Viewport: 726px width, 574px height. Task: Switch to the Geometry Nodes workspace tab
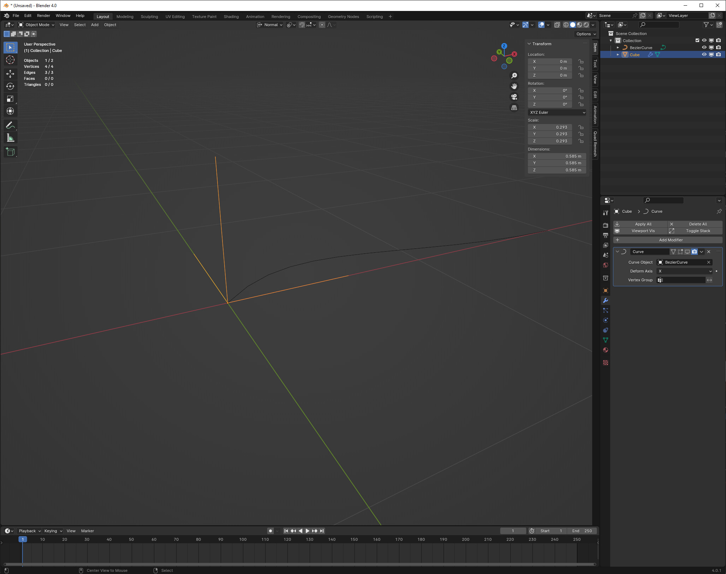[x=343, y=16]
